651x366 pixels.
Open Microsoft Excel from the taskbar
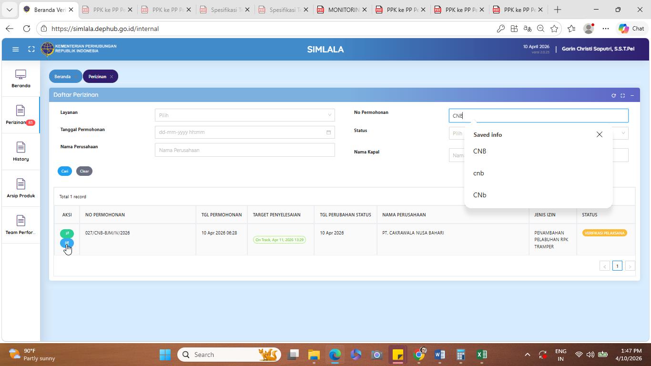pyautogui.click(x=481, y=355)
